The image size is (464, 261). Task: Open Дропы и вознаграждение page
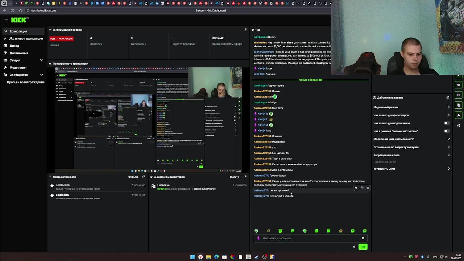(25, 82)
